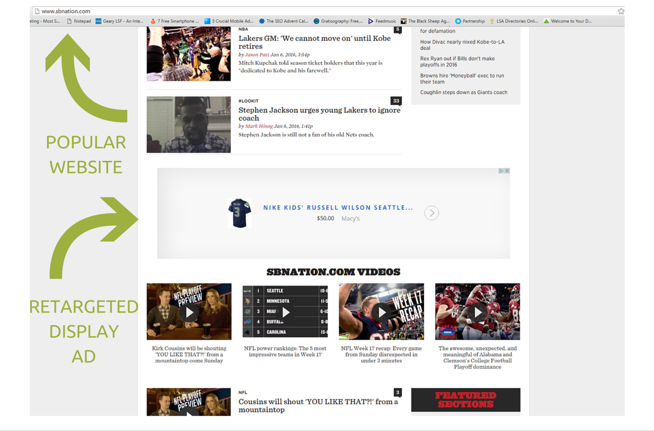Screen dimensions: 654x431
Task: Click the SBNATION.COM VIDEOS heading
Action: coord(333,272)
